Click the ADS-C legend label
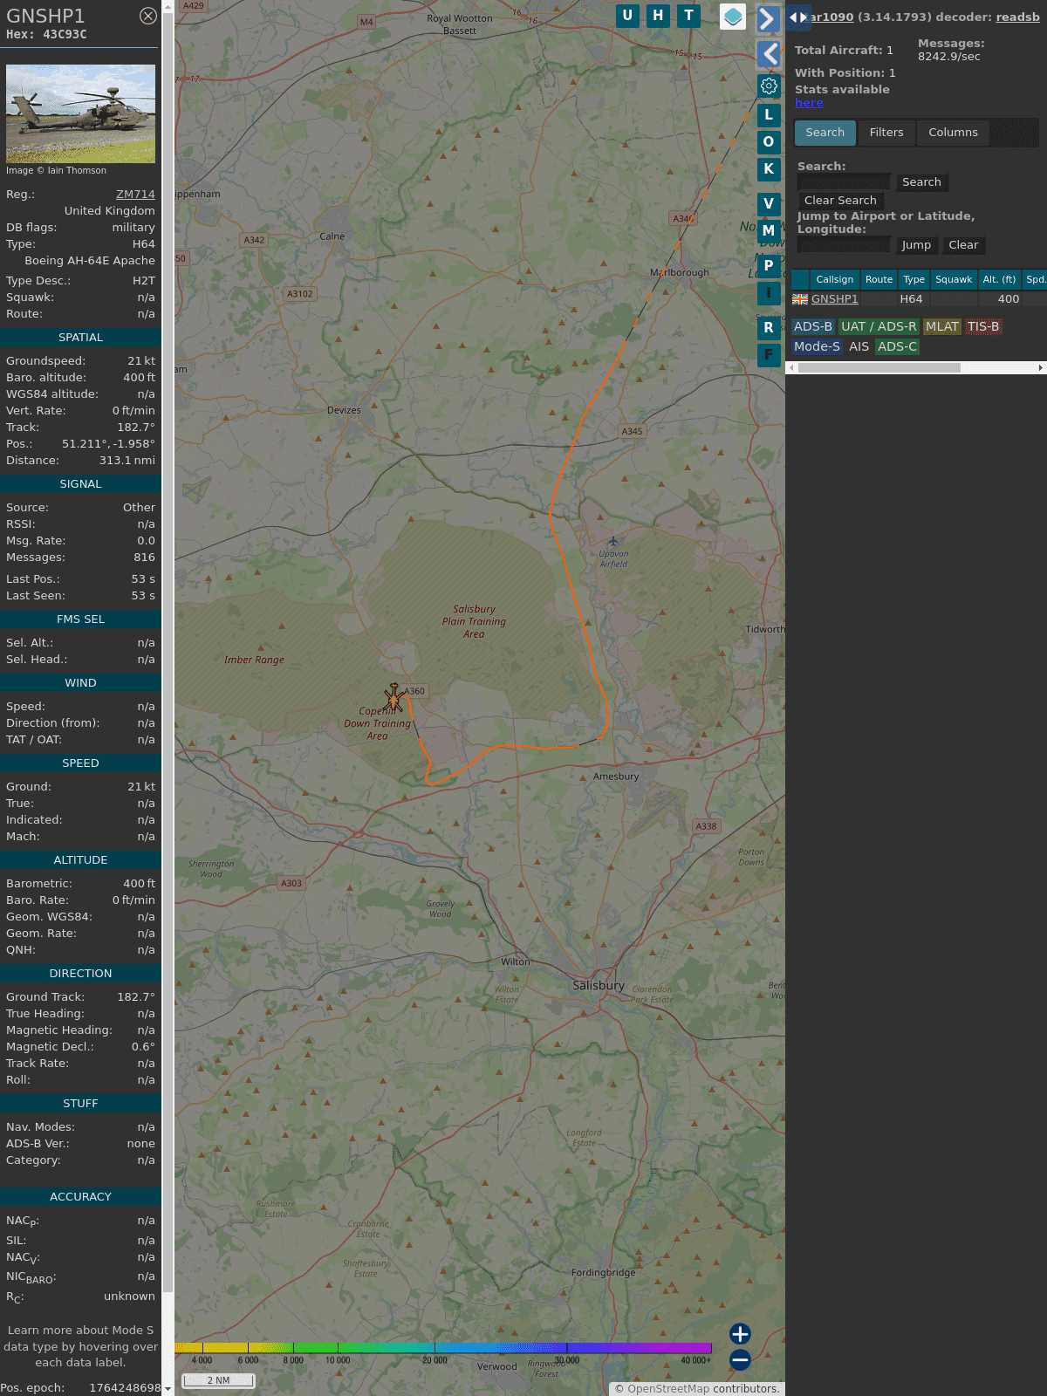 pos(897,346)
